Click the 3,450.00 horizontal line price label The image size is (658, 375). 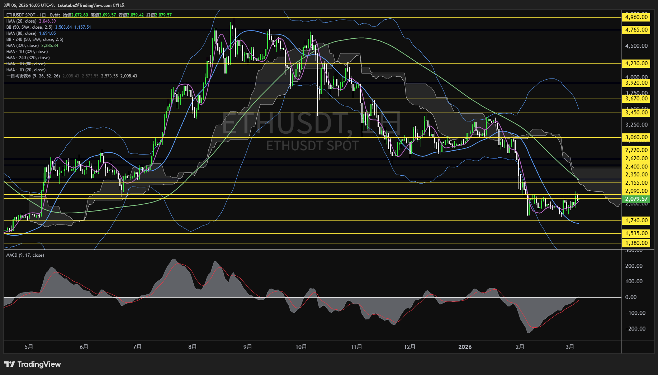[x=636, y=113]
